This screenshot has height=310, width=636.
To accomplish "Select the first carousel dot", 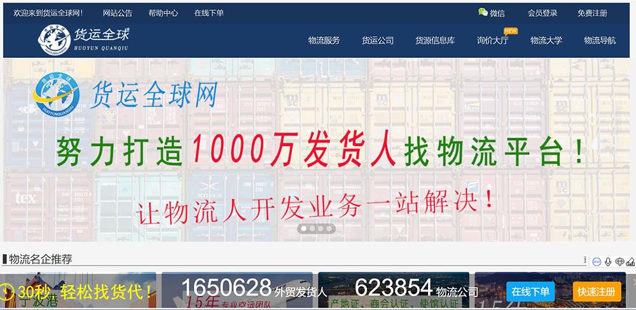I will coord(303,229).
